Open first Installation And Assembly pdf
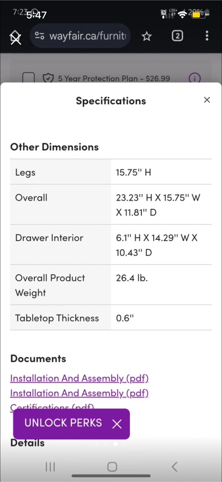Image resolution: width=222 pixels, height=482 pixels. click(79, 378)
